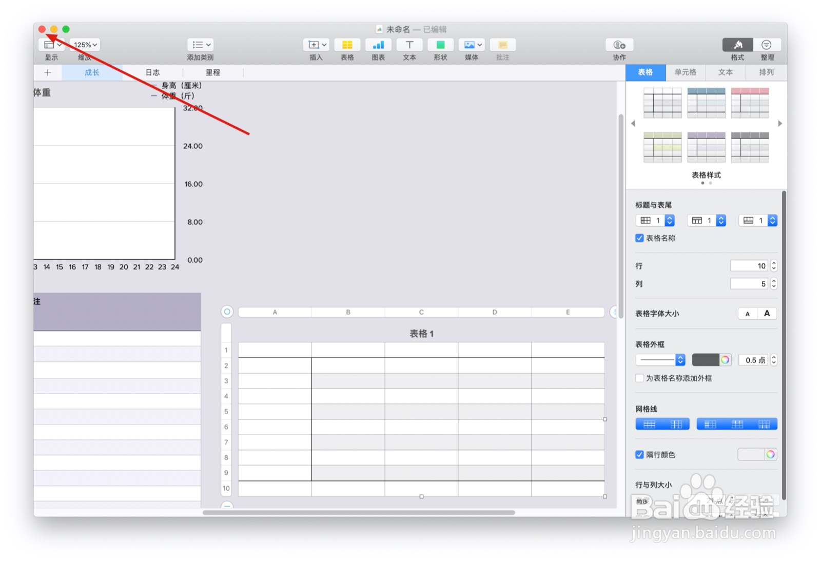
Task: Switch to the 里程 sheet tab
Action: 213,72
